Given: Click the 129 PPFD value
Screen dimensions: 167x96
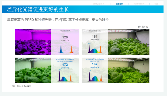Looking at the screenshot, I should pos(65,37).
